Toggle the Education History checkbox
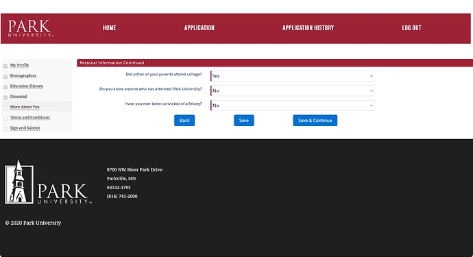The image size is (473, 257). coord(5,87)
